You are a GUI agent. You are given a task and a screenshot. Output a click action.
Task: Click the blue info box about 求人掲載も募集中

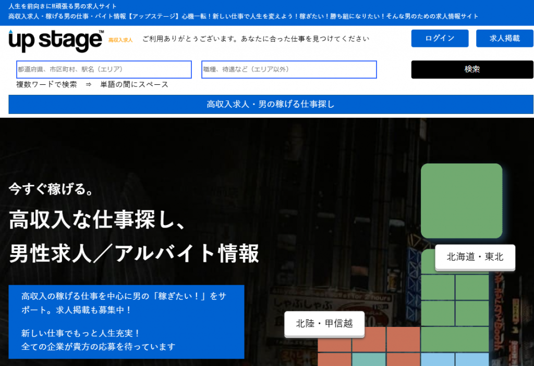[126, 321]
